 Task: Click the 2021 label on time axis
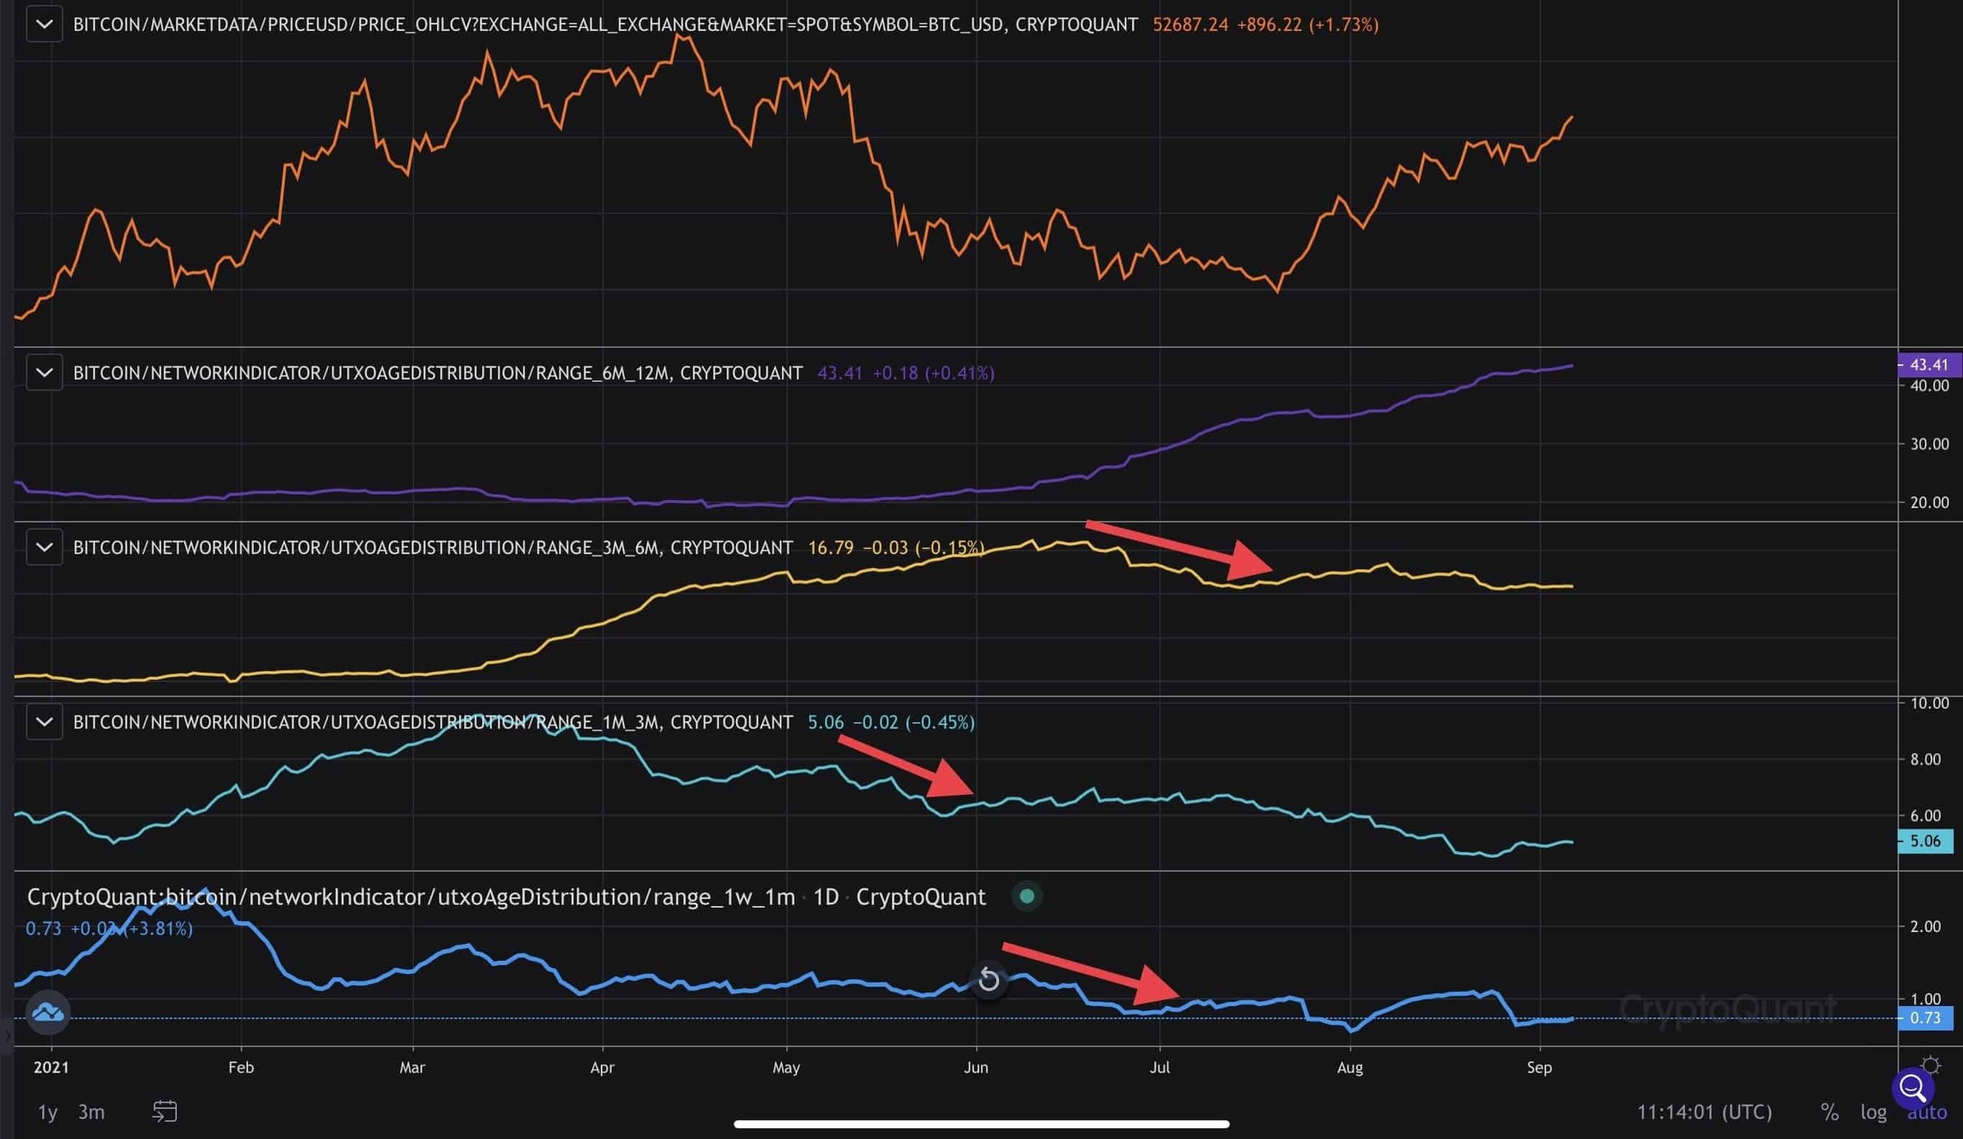51,1067
